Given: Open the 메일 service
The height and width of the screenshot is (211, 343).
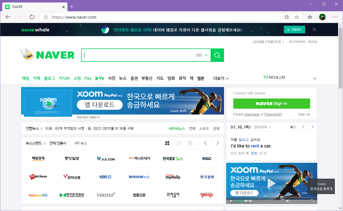Looking at the screenshot, I should pos(25,78).
